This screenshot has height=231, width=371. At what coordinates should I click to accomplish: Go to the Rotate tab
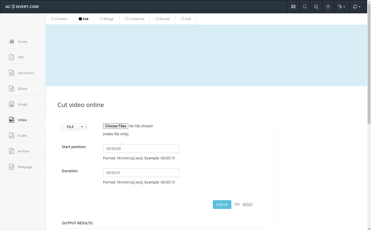[x=163, y=19]
